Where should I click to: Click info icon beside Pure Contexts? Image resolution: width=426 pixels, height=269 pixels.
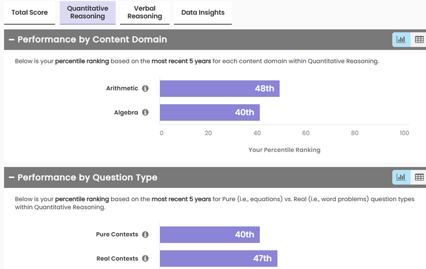pos(146,234)
